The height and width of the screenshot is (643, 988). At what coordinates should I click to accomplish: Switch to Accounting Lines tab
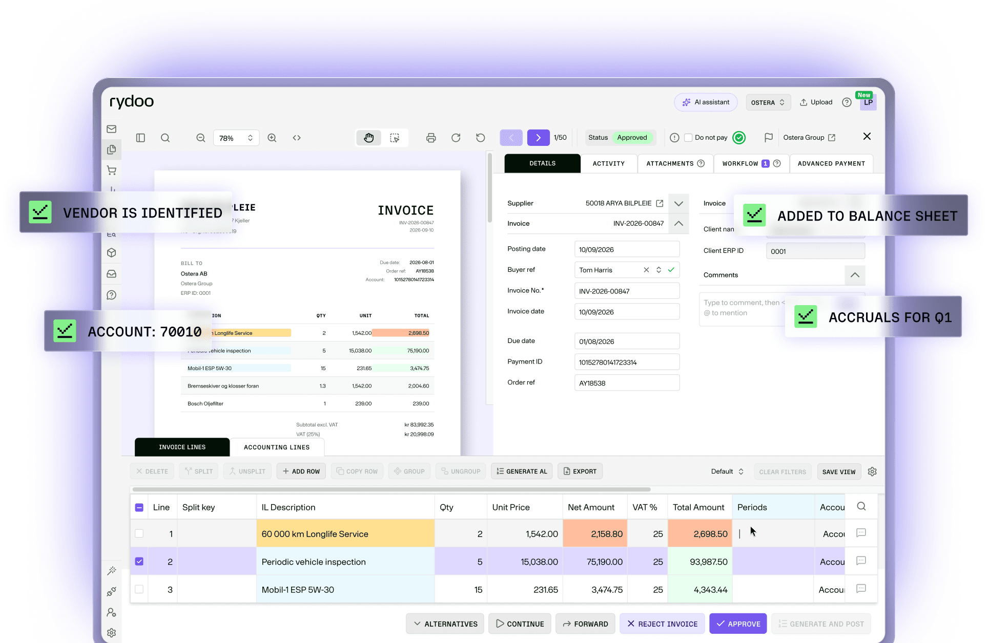277,447
